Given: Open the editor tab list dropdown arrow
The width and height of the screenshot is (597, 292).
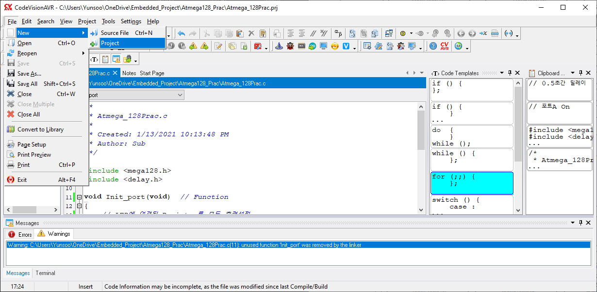Looking at the screenshot, I should pyautogui.click(x=422, y=73).
